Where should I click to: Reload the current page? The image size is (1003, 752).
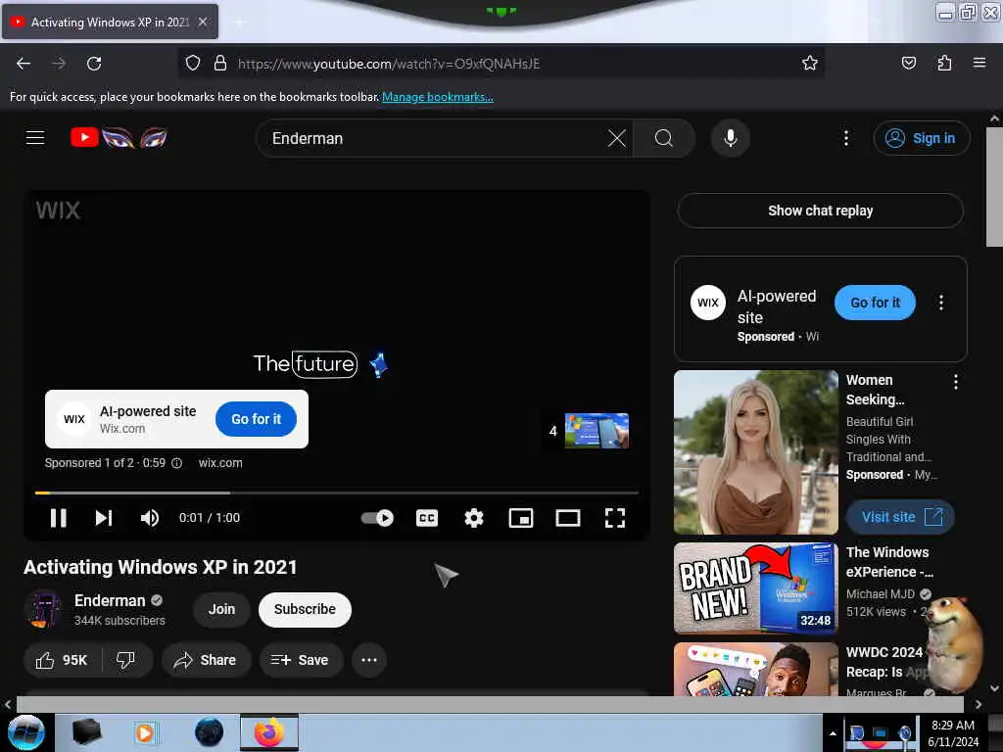94,64
